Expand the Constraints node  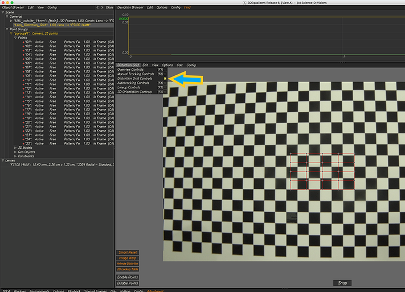tap(15, 156)
